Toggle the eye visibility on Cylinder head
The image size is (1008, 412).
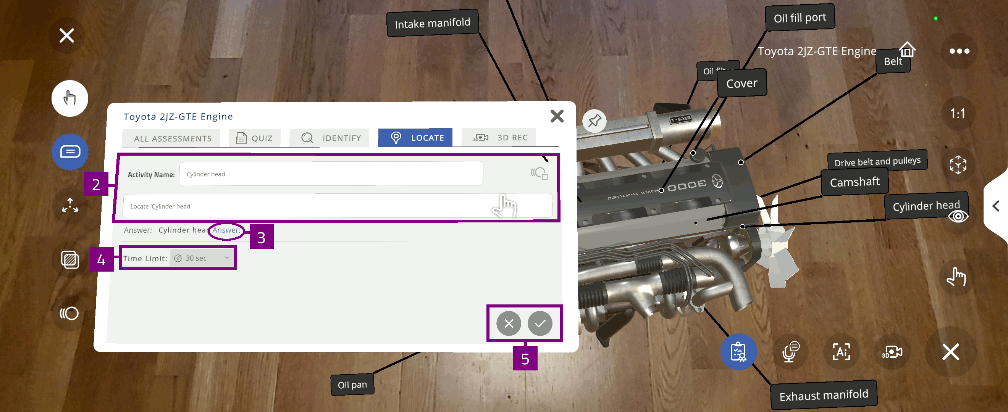[958, 216]
